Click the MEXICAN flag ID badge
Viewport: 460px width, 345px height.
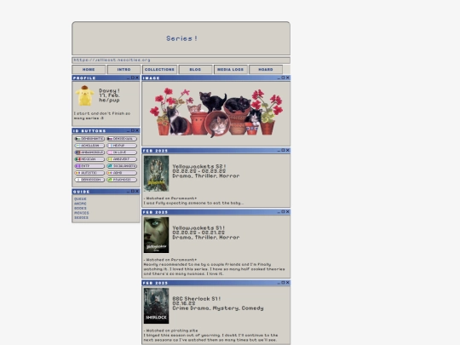[x=89, y=159]
